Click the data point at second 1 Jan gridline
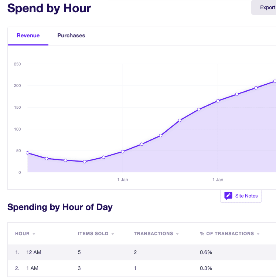The height and width of the screenshot is (277, 276). 218,101
